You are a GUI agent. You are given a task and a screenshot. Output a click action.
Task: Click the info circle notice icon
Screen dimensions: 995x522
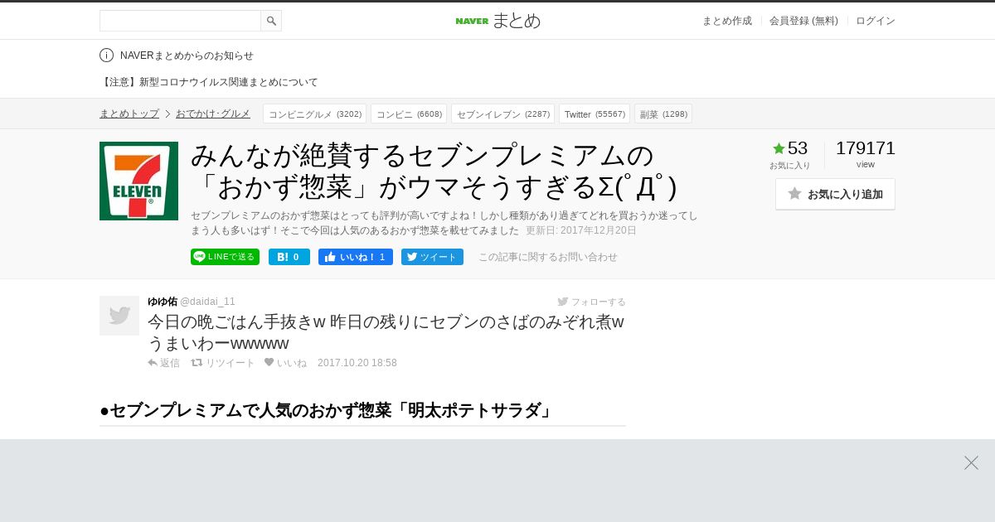[x=106, y=56]
